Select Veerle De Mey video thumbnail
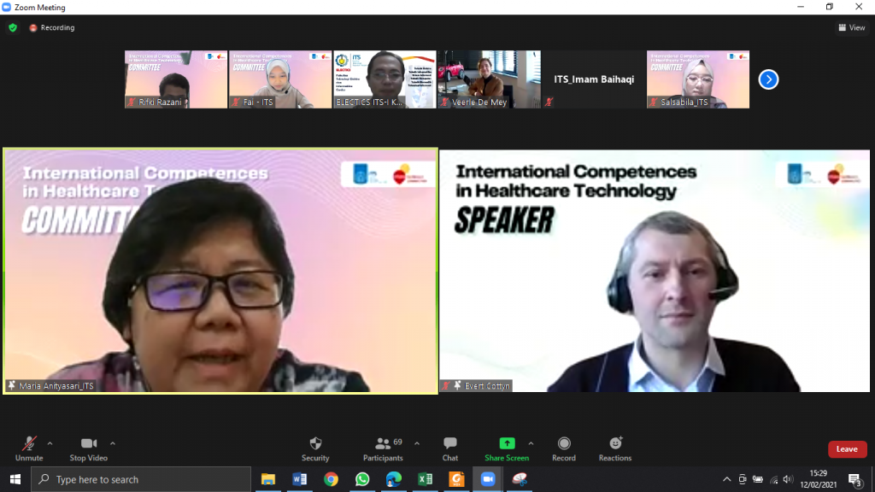This screenshot has height=492, width=875. 489,79
